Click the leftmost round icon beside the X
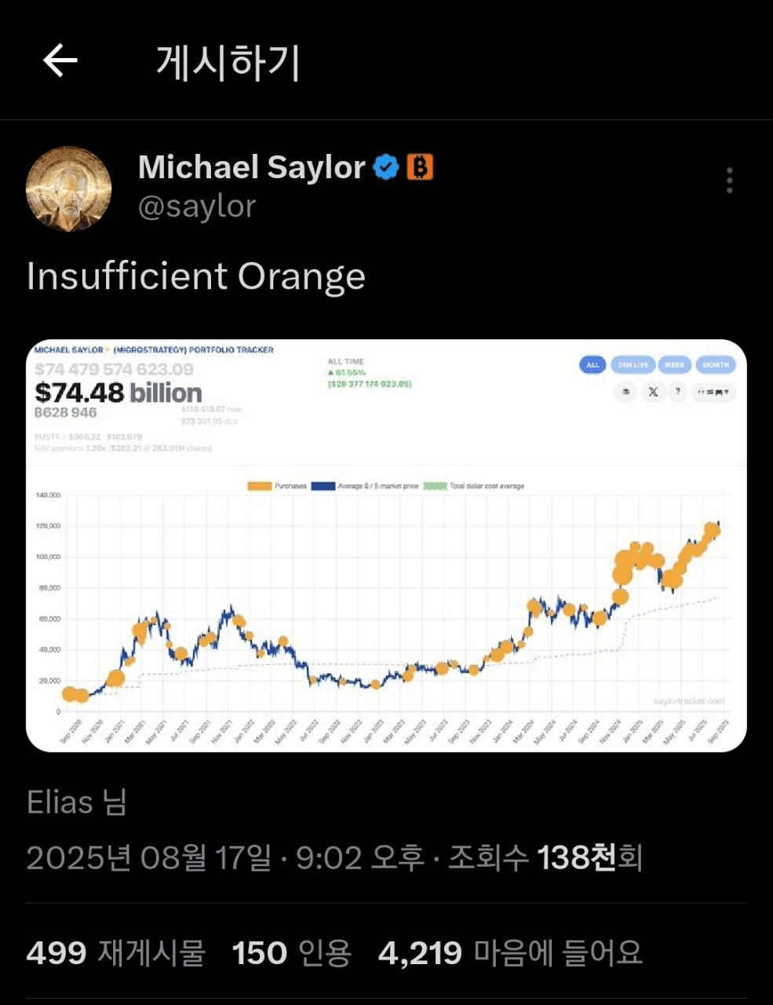This screenshot has height=1005, width=773. tap(625, 391)
